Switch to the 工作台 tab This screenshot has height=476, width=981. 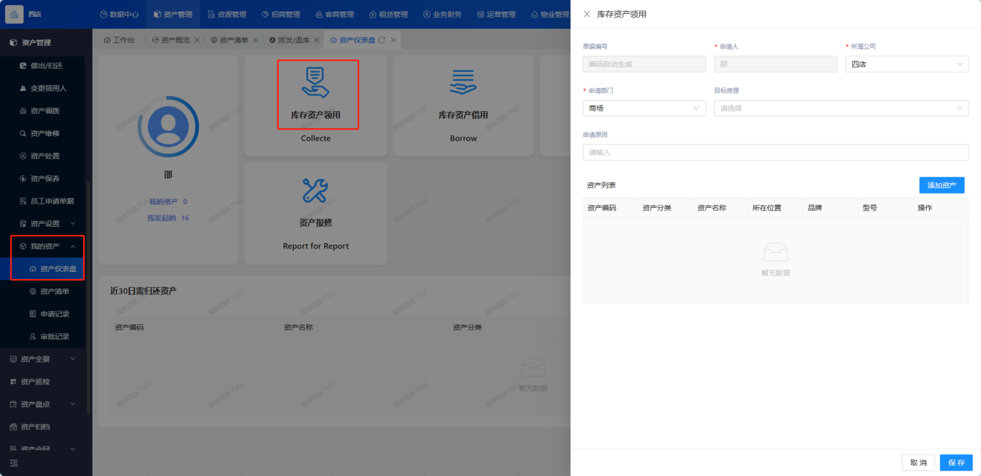(120, 40)
